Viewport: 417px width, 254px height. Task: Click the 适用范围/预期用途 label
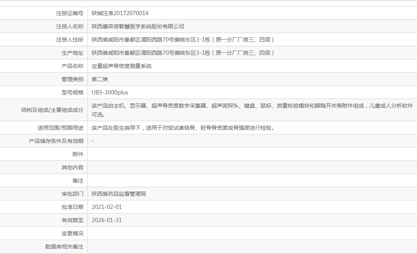point(60,128)
